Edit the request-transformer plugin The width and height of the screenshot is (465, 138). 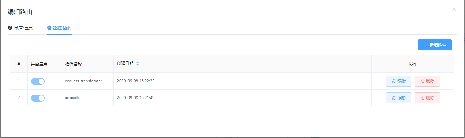point(399,81)
